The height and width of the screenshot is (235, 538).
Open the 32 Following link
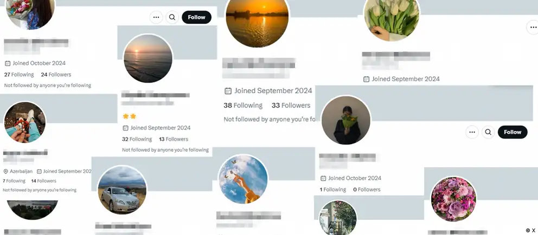click(137, 139)
